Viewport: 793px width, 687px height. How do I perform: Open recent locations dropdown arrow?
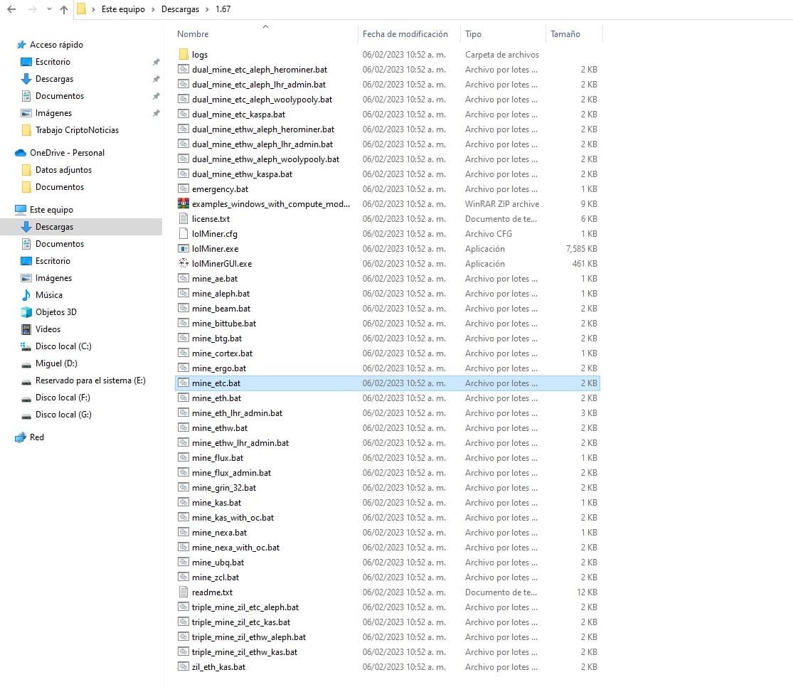[x=49, y=9]
